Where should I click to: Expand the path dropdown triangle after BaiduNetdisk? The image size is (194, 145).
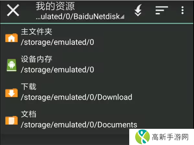click(122, 17)
